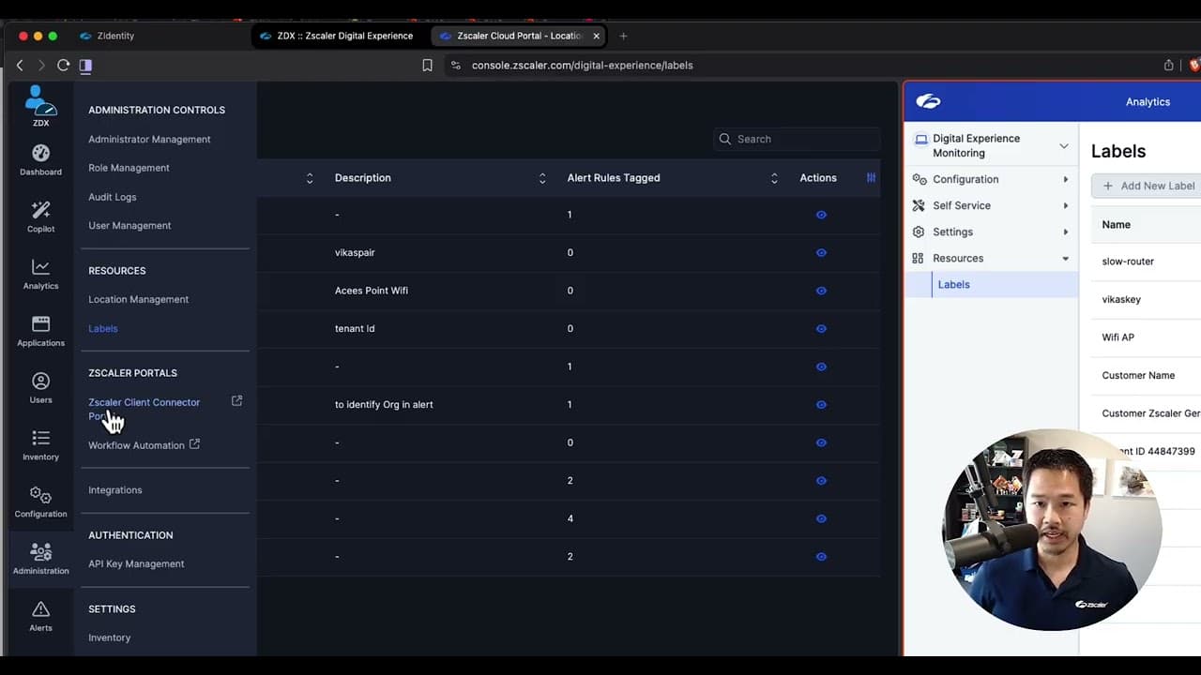Viewport: 1201px width, 675px height.
Task: Open Audit Logs menu item
Action: tap(113, 197)
